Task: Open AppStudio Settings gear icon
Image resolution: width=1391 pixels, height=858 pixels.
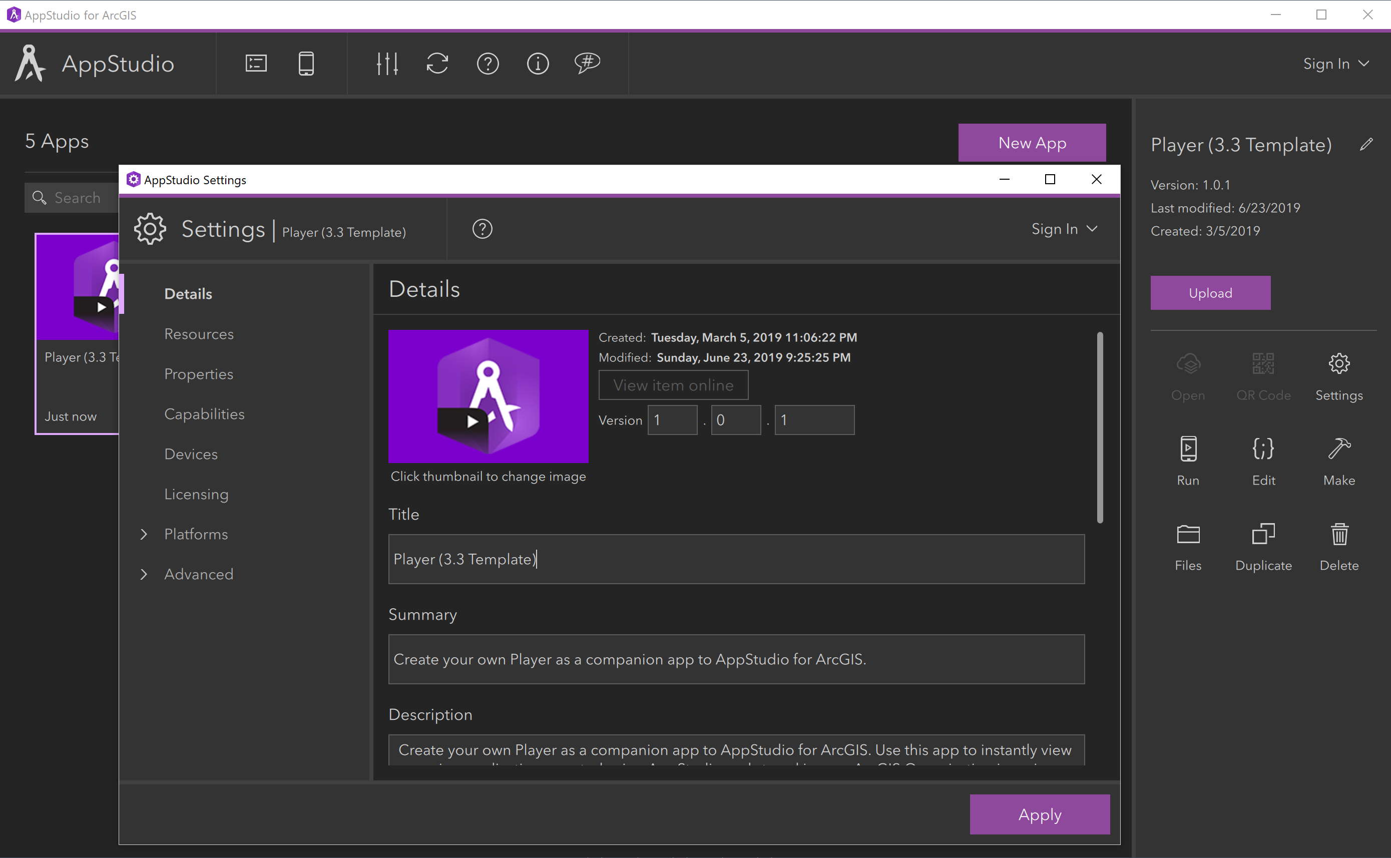Action: click(152, 230)
